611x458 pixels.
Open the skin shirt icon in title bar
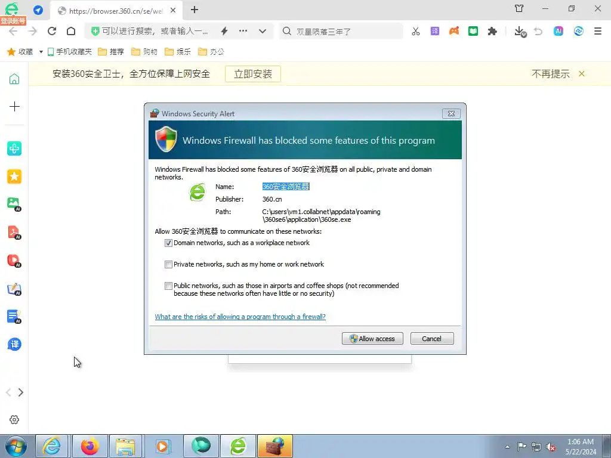[x=519, y=8]
